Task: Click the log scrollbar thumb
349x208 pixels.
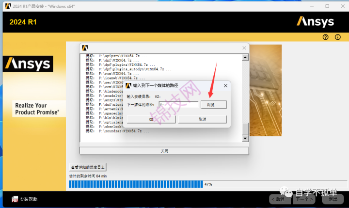Action: (x=245, y=128)
